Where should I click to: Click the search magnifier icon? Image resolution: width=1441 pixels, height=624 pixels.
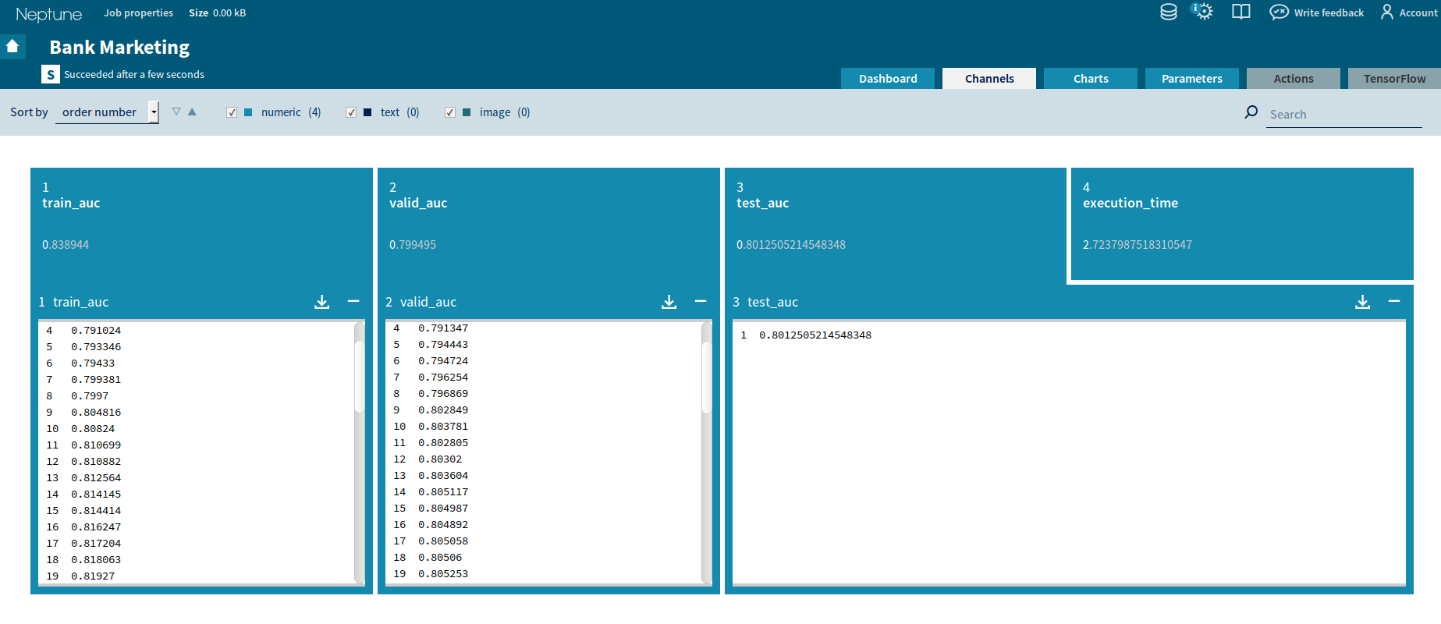pos(1251,112)
